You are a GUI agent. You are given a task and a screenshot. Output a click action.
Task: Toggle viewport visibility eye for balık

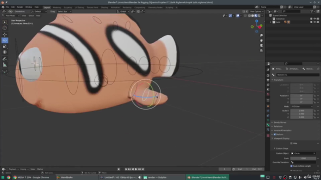(314, 22)
